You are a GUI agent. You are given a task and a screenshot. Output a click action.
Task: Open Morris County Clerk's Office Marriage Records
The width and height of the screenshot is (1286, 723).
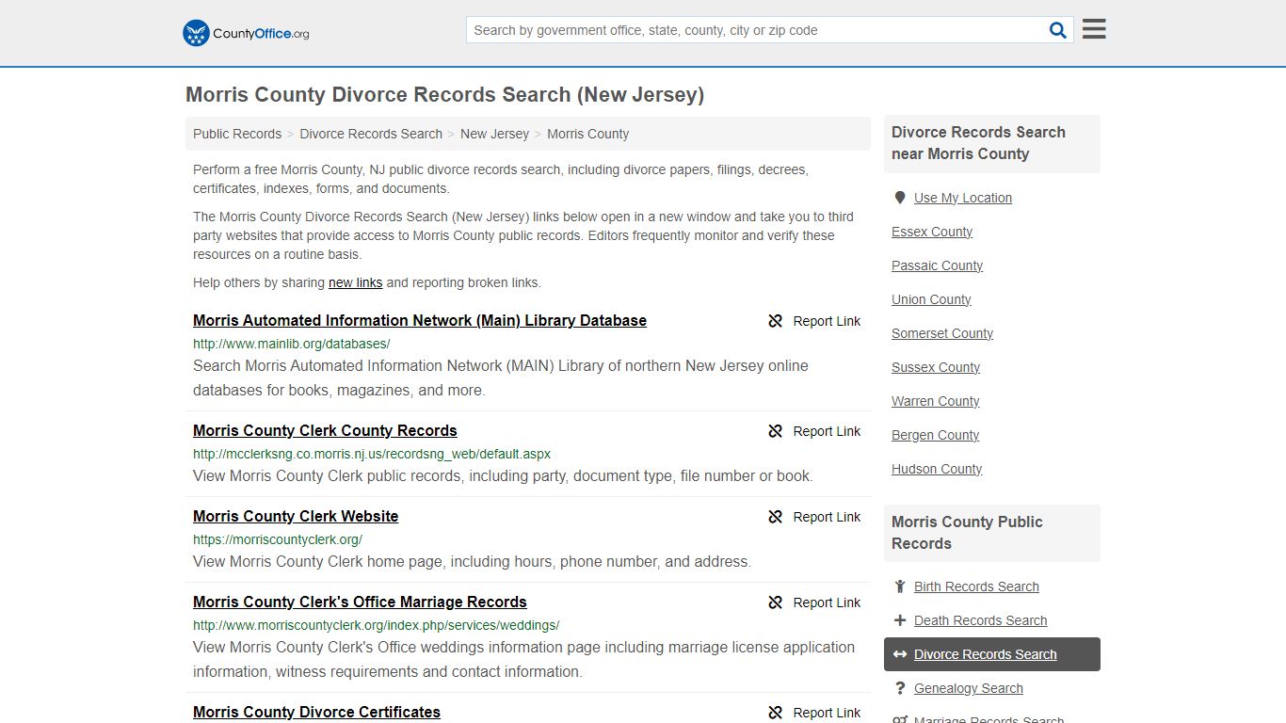point(360,602)
